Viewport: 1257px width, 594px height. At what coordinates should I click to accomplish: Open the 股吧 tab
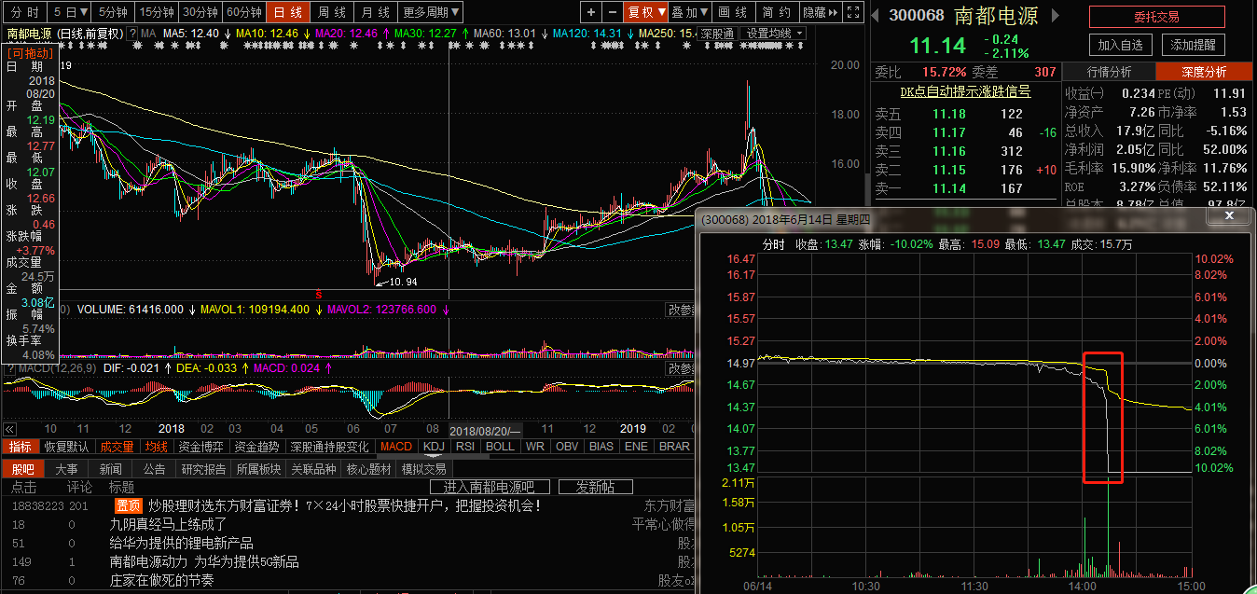point(22,468)
